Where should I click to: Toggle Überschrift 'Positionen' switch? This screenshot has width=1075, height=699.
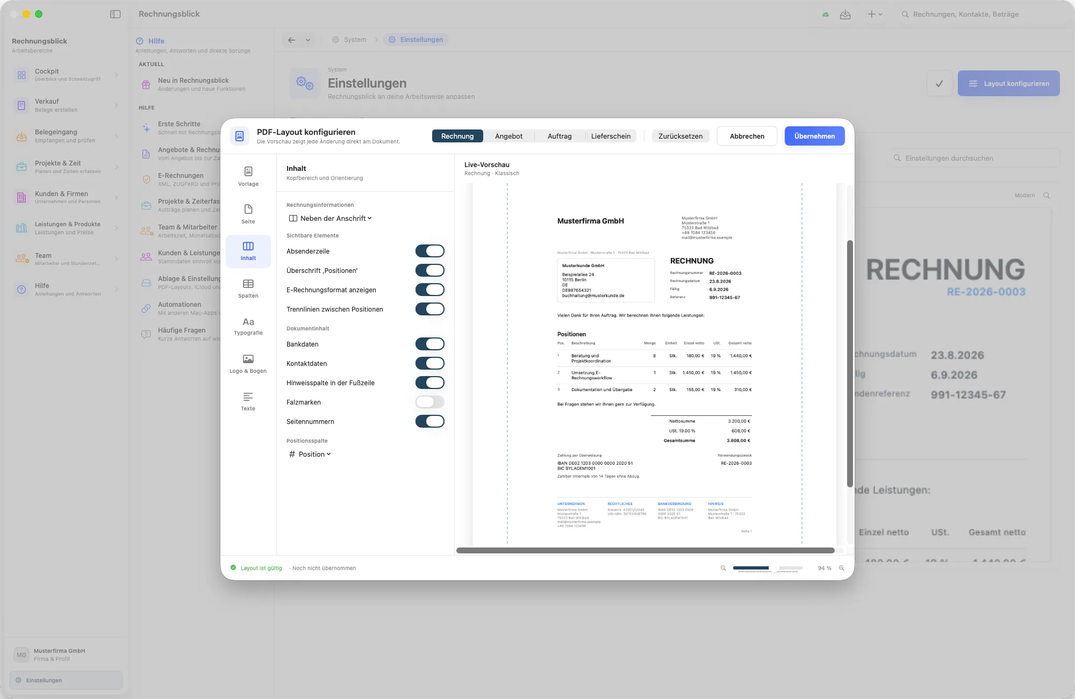pyautogui.click(x=430, y=270)
